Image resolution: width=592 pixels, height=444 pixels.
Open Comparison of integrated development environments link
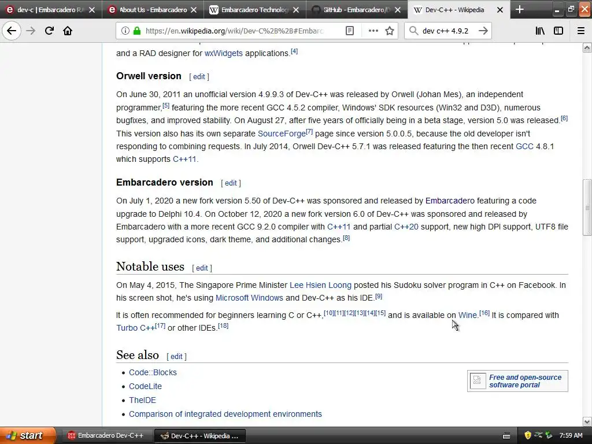(x=225, y=414)
